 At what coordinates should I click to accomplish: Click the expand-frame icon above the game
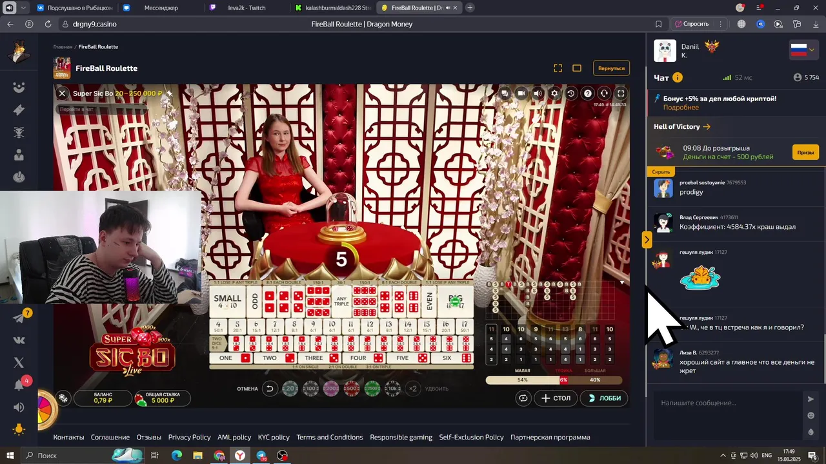pyautogui.click(x=558, y=68)
